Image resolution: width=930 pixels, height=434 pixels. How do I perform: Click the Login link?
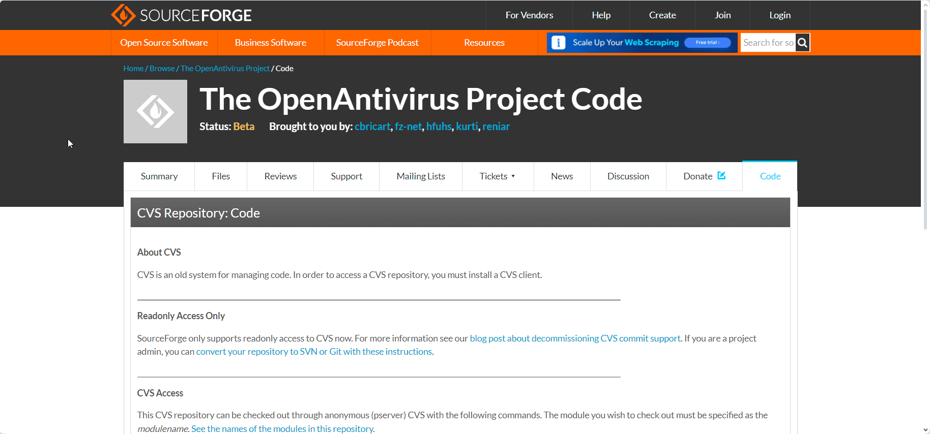click(x=780, y=15)
